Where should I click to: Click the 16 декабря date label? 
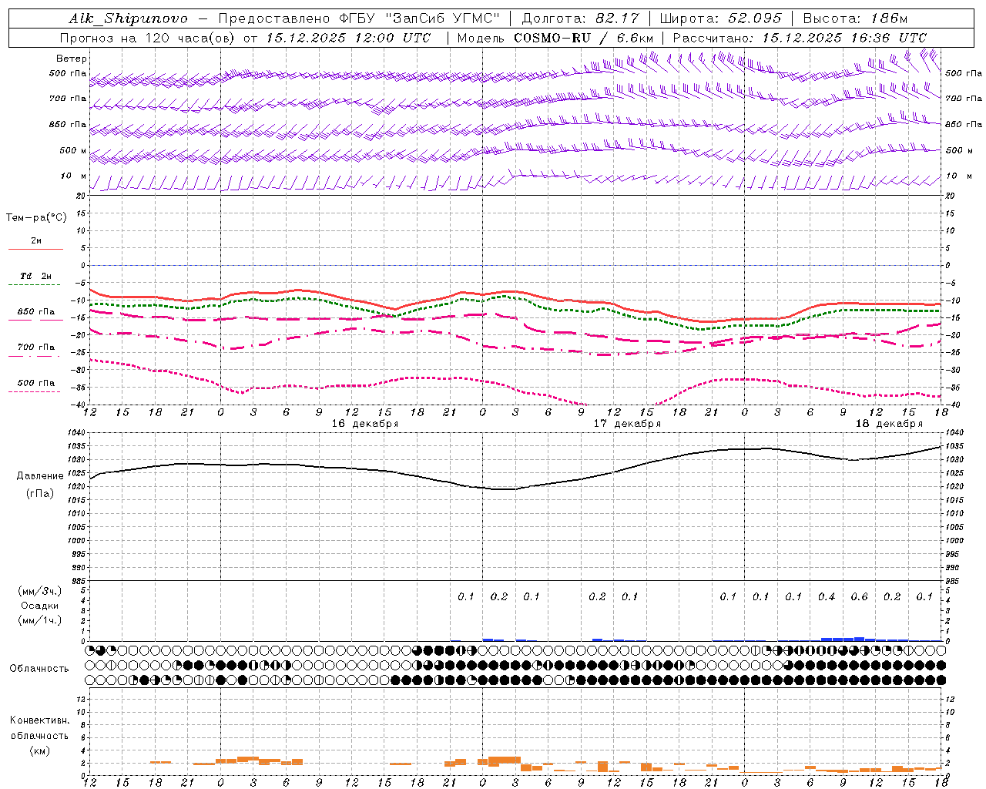pos(364,424)
